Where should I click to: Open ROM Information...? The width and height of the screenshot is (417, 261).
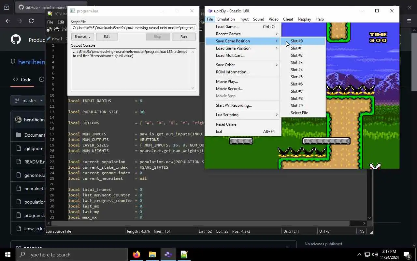243,72
